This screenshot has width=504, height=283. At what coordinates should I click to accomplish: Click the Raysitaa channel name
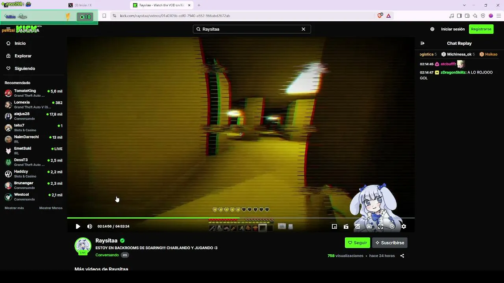(106, 241)
